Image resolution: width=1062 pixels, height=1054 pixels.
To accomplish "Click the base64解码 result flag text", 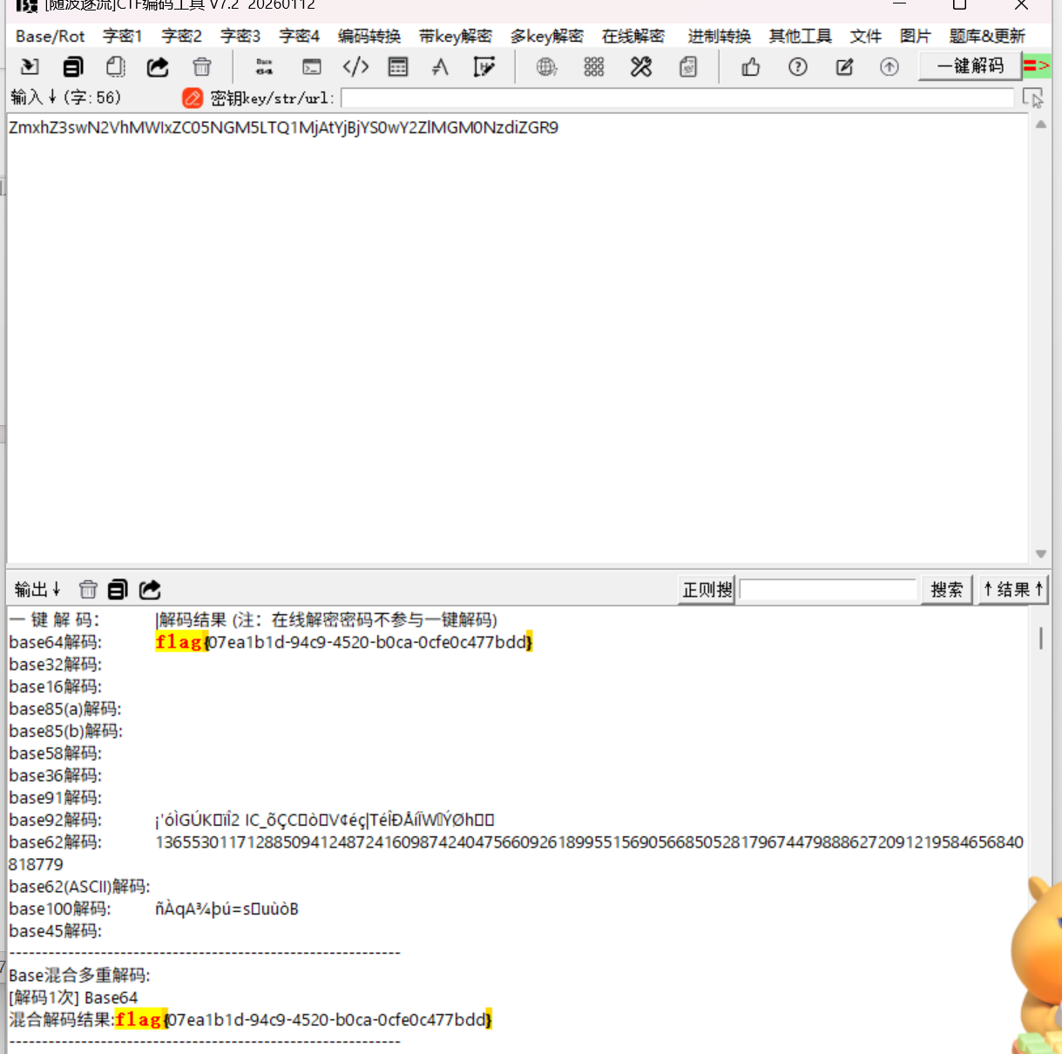I will (x=344, y=642).
